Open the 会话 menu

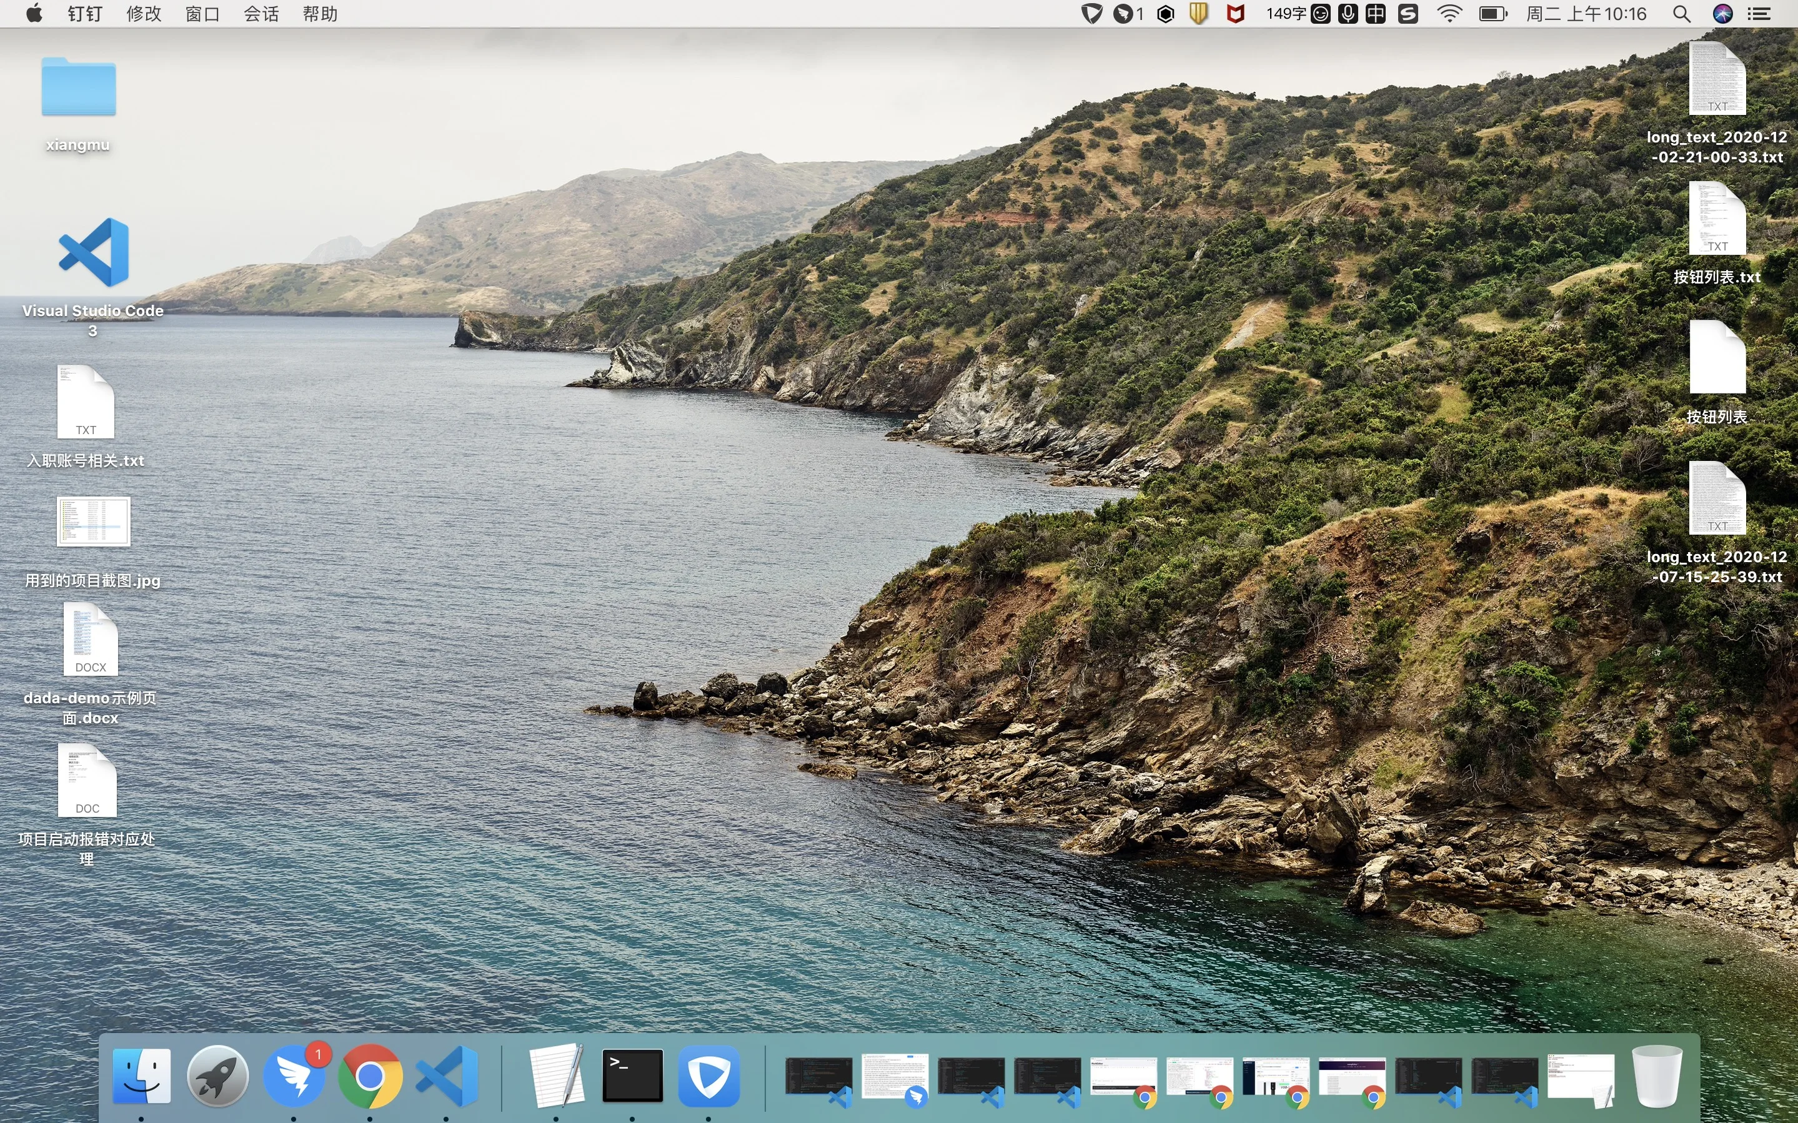coord(261,14)
